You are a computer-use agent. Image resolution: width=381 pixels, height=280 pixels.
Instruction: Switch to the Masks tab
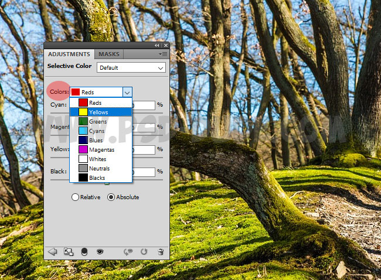(x=108, y=54)
